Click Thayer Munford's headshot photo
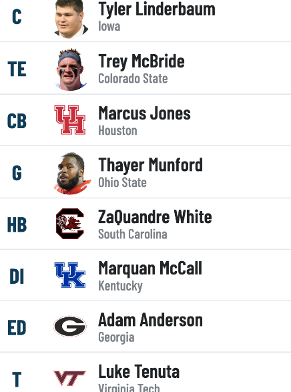Image resolution: width=291 pixels, height=392 pixels. (x=72, y=173)
